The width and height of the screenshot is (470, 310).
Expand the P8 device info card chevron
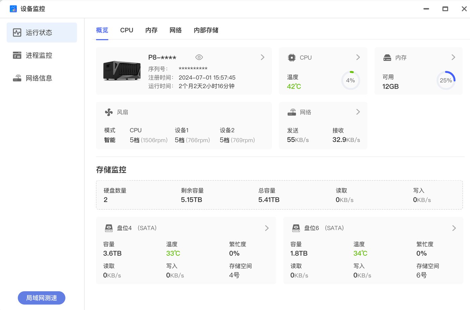263,57
